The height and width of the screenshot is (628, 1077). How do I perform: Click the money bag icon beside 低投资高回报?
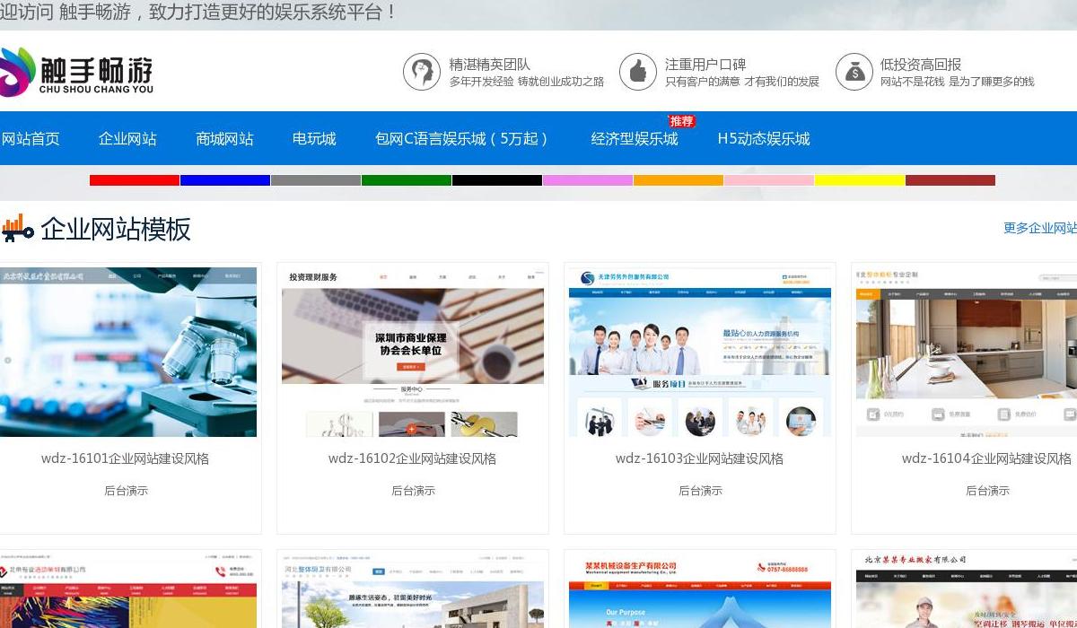(854, 72)
